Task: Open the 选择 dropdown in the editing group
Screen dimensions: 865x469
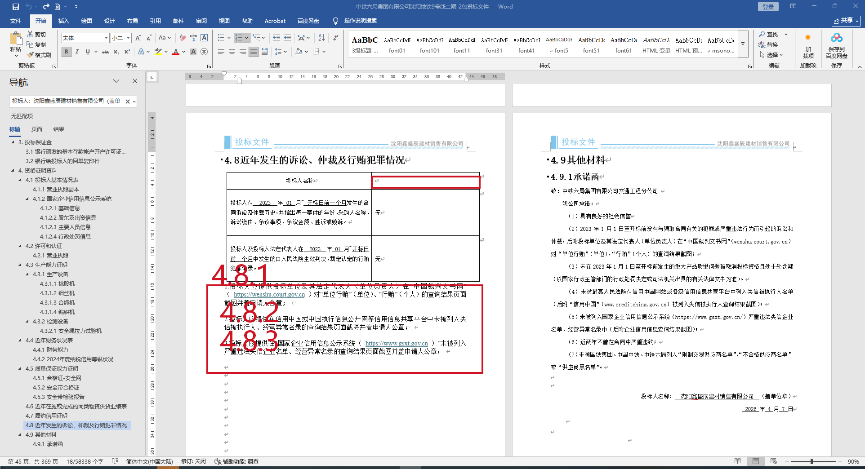Action: click(771, 55)
